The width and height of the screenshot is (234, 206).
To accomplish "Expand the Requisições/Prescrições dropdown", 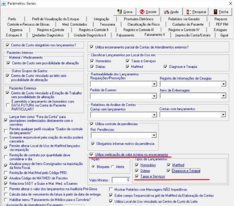I will tap(154, 84).
